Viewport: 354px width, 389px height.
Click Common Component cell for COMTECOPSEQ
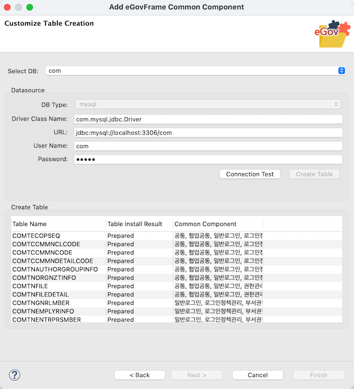coord(218,236)
